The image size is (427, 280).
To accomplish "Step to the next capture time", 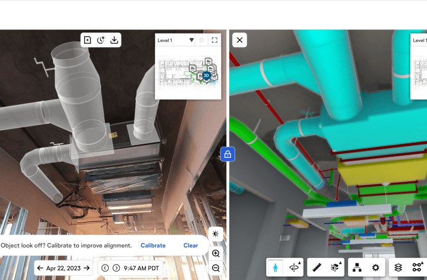I will pyautogui.click(x=116, y=268).
